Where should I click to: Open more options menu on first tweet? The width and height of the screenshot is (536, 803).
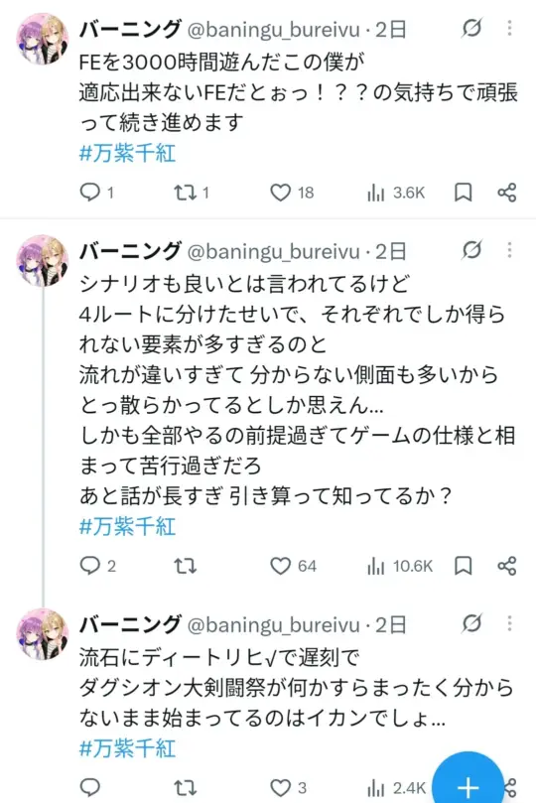(x=509, y=28)
